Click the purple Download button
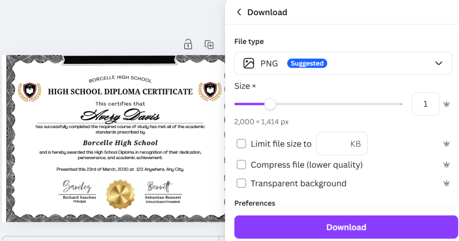 [x=346, y=227]
